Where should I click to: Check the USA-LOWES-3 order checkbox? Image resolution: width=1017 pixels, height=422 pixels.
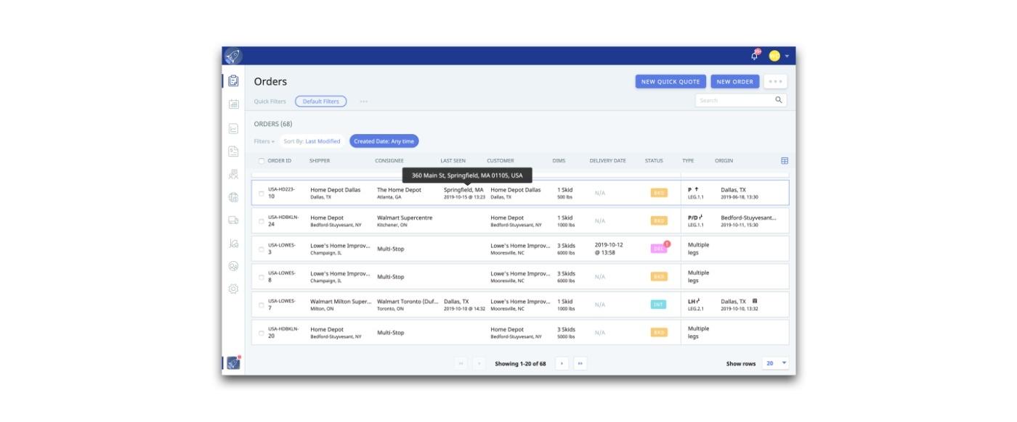(x=262, y=249)
